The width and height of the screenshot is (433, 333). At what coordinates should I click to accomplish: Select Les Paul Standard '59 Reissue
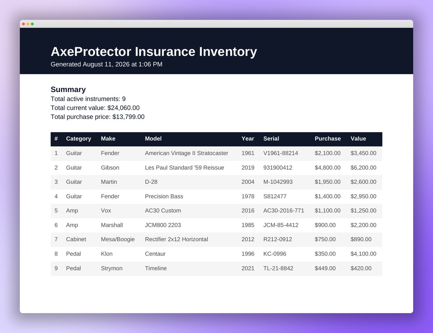click(x=184, y=168)
